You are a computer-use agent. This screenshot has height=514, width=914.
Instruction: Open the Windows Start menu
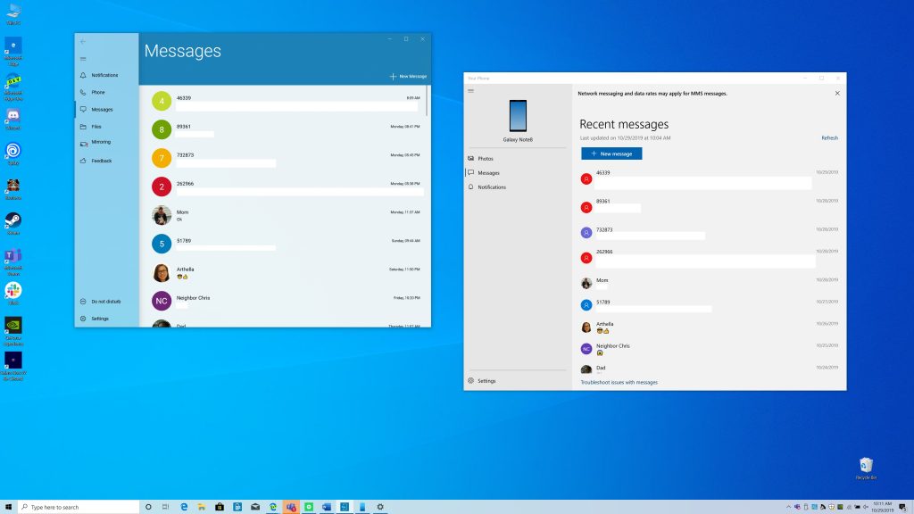(8, 507)
